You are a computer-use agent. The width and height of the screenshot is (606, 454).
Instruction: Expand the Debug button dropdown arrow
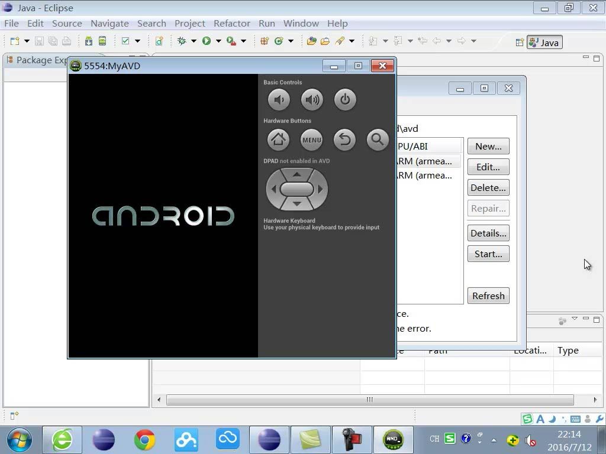[194, 41]
